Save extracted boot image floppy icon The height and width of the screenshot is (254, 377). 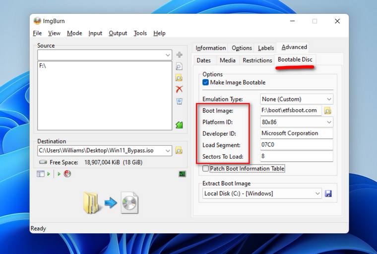click(x=328, y=194)
